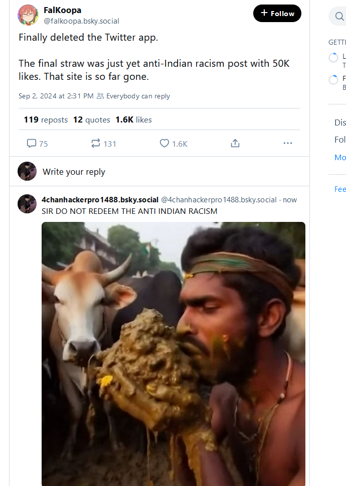
Task: Click the Sep 2, 2024 post timestamp
Action: (x=56, y=96)
